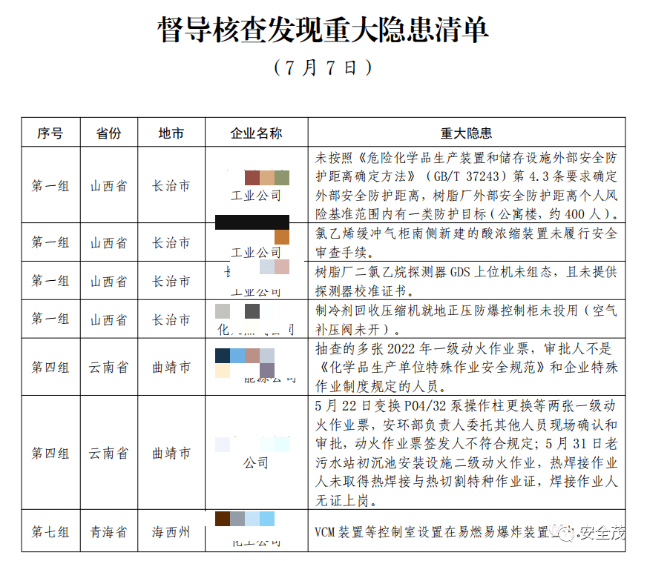647x561 pixels.
Task: Click the 地市 column header
Action: [x=171, y=133]
